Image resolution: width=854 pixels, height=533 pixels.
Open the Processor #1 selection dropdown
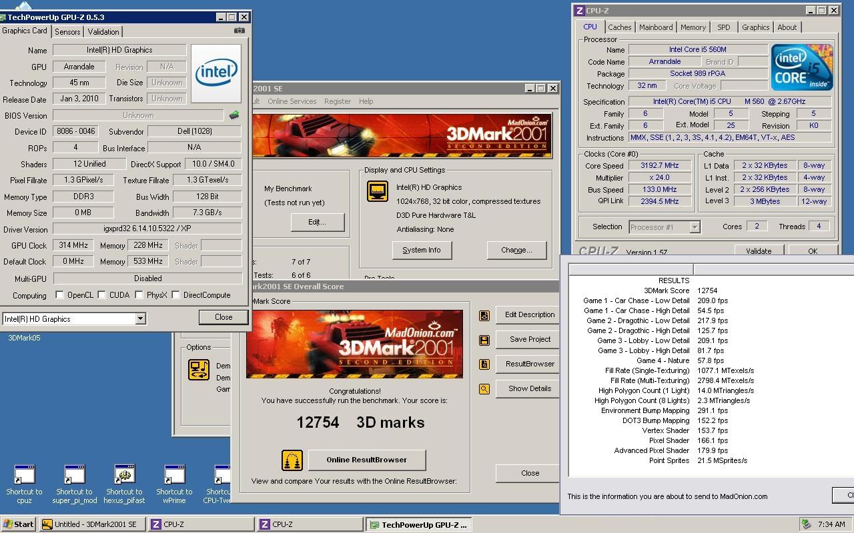tap(695, 227)
